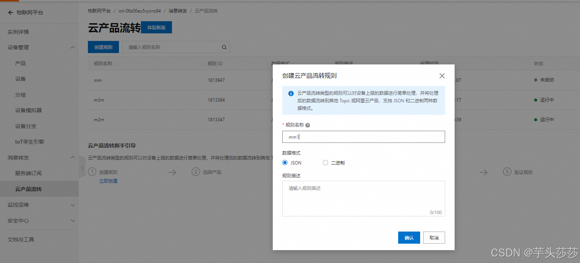Click the 未启动 status of rule mm

click(544, 80)
